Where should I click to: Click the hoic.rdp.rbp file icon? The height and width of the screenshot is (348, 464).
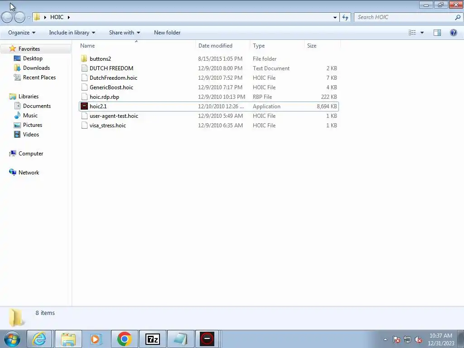pos(84,97)
